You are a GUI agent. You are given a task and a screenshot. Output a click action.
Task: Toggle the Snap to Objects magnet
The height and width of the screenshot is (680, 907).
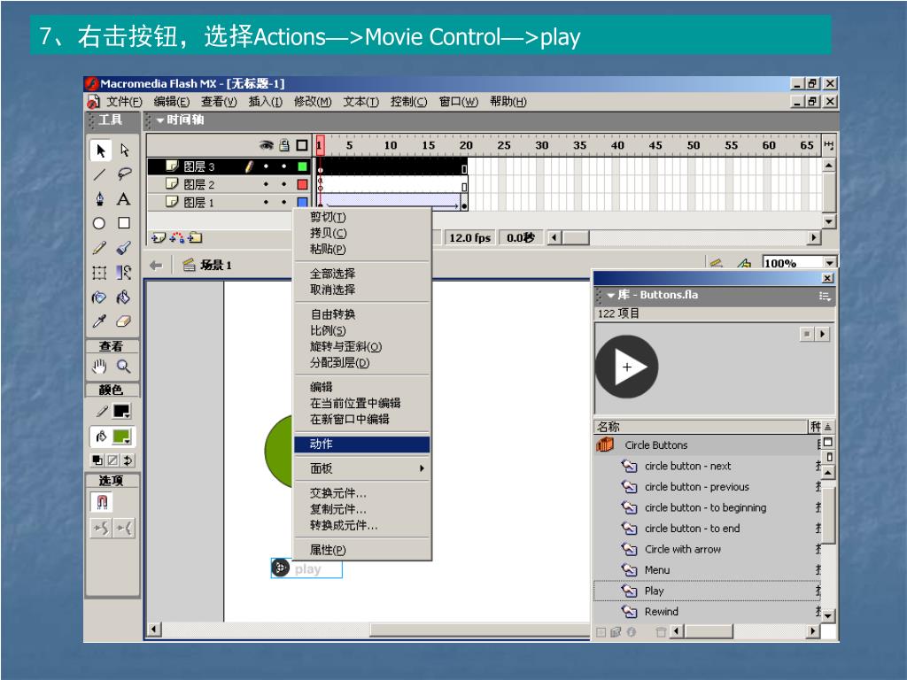pos(102,502)
